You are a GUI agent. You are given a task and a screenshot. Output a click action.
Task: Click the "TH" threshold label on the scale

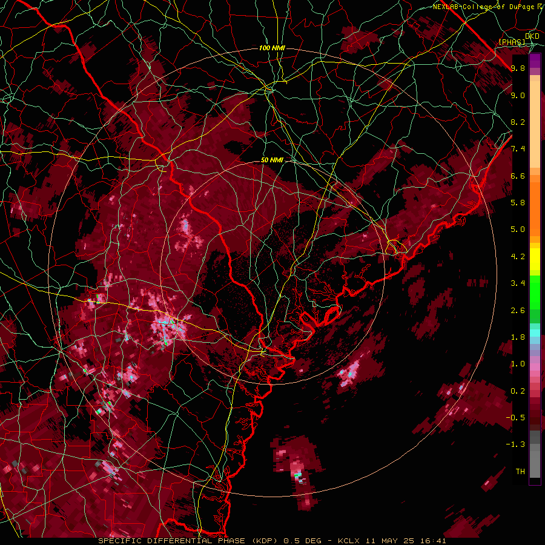click(520, 472)
